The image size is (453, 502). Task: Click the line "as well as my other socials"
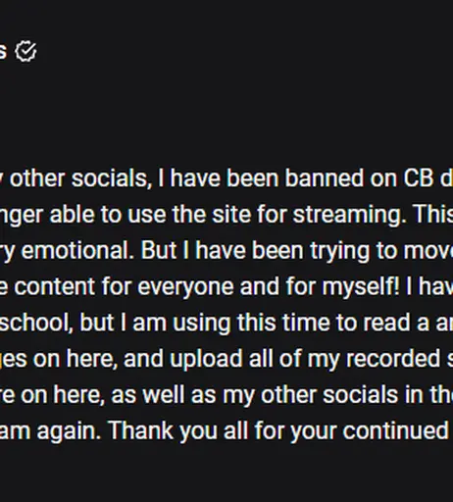click(x=226, y=395)
